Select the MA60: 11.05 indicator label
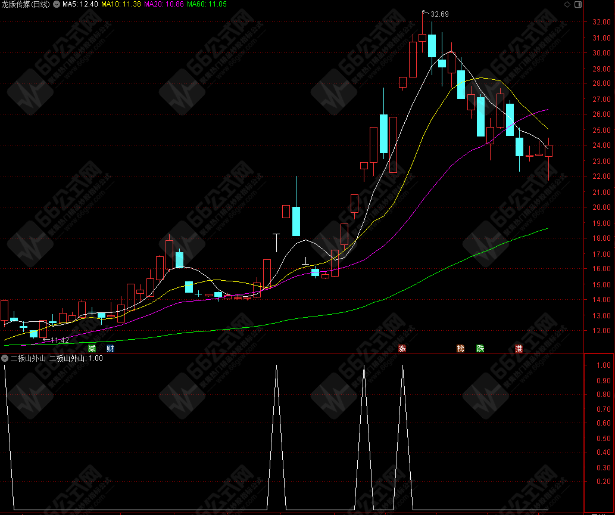Screen dimensions: 615x515 click(207, 4)
